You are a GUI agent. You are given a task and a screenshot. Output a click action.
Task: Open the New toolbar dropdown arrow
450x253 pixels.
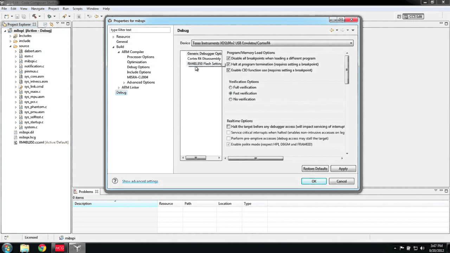coord(12,17)
